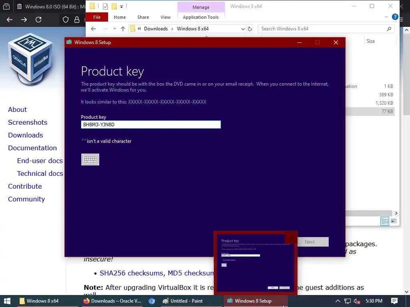Image resolution: width=410 pixels, height=307 pixels.
Task: Open the muted volume tray icon
Action: (x=357, y=301)
